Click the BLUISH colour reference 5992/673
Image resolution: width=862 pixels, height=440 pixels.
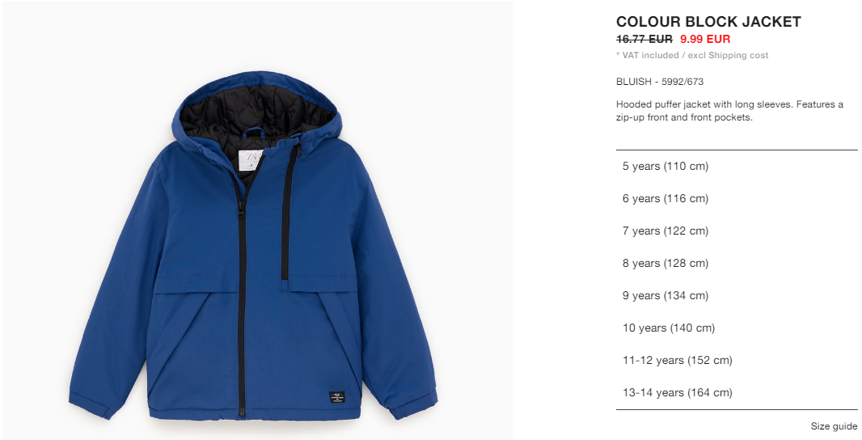[x=660, y=82]
